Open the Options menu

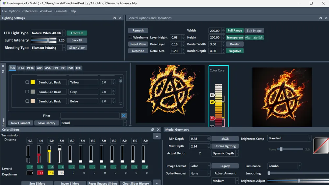(14, 11)
